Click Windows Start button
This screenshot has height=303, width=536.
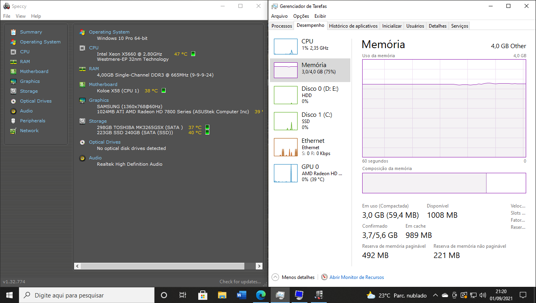tap(9, 295)
